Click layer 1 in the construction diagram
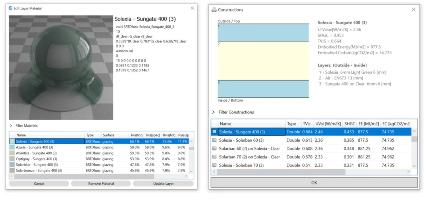 pyautogui.click(x=263, y=33)
